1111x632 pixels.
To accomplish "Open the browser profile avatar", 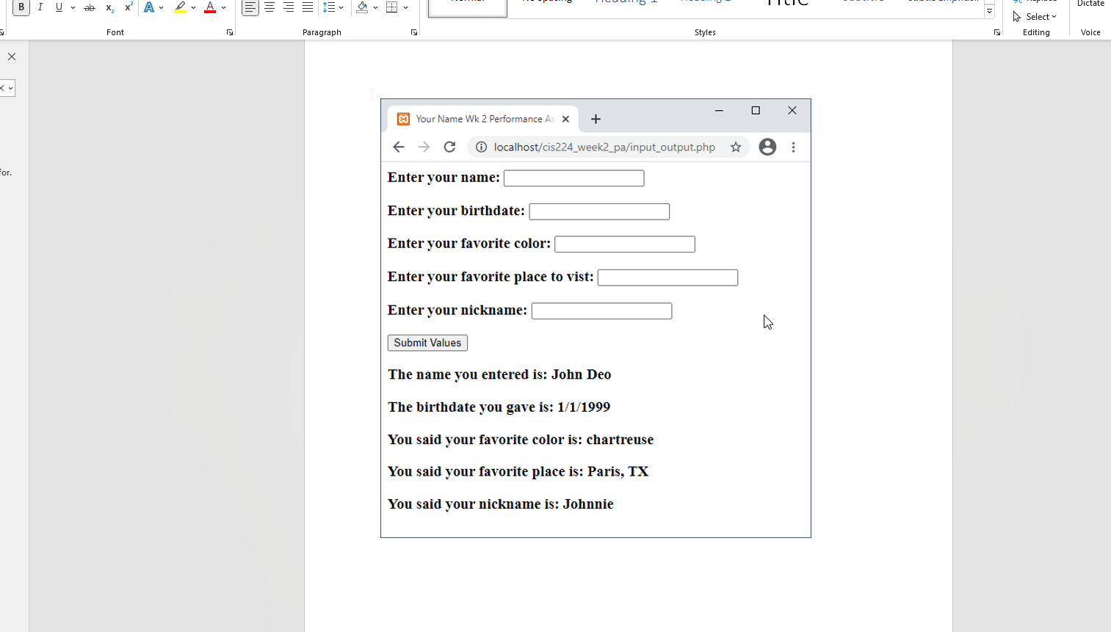I will (767, 147).
